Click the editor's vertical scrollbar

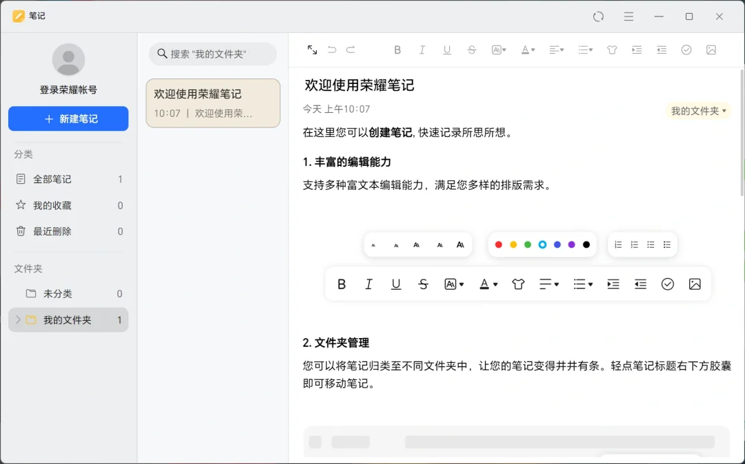click(742, 133)
